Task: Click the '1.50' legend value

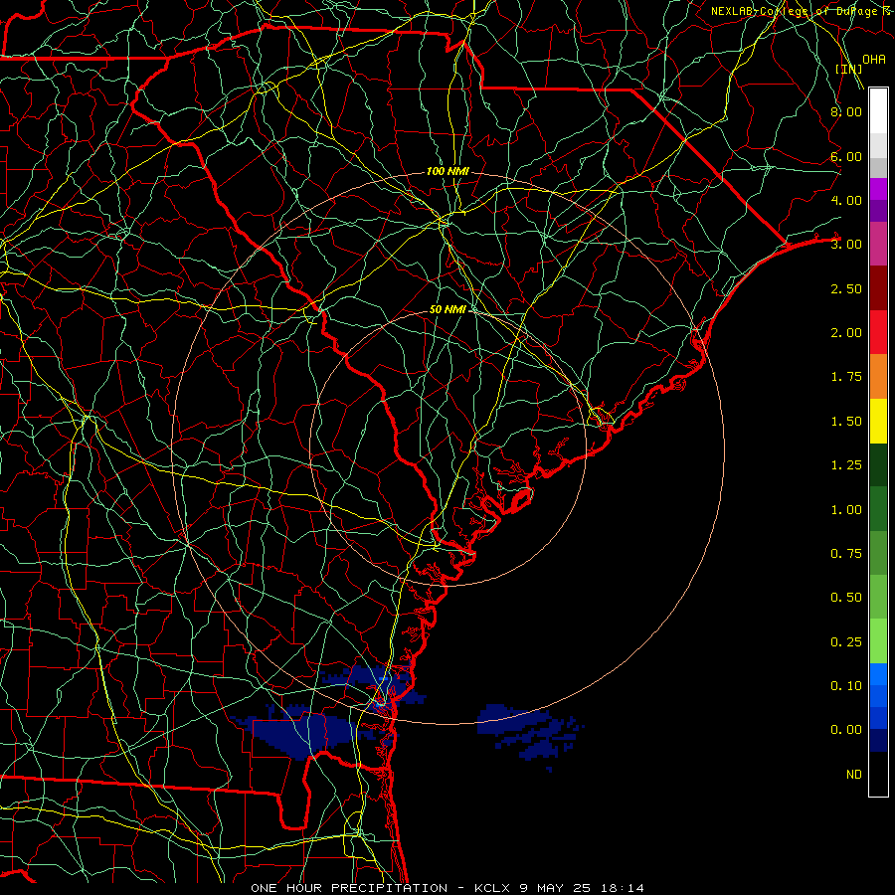Action: click(x=846, y=422)
